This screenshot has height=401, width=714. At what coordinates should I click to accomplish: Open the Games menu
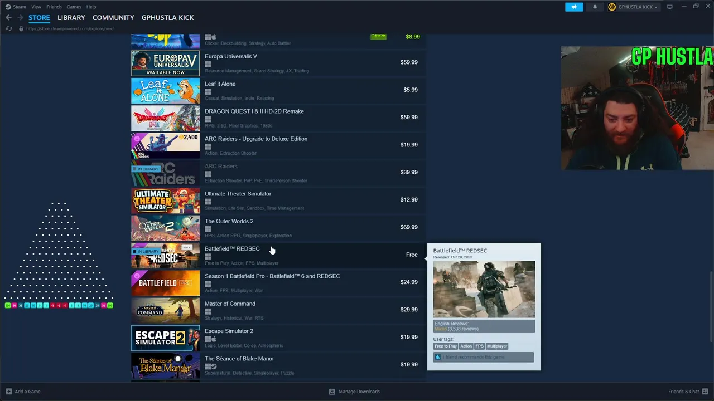point(74,7)
